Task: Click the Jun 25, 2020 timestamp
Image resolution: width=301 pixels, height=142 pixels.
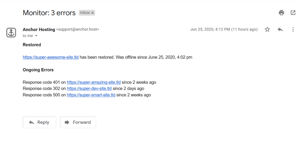Action: coord(224,30)
